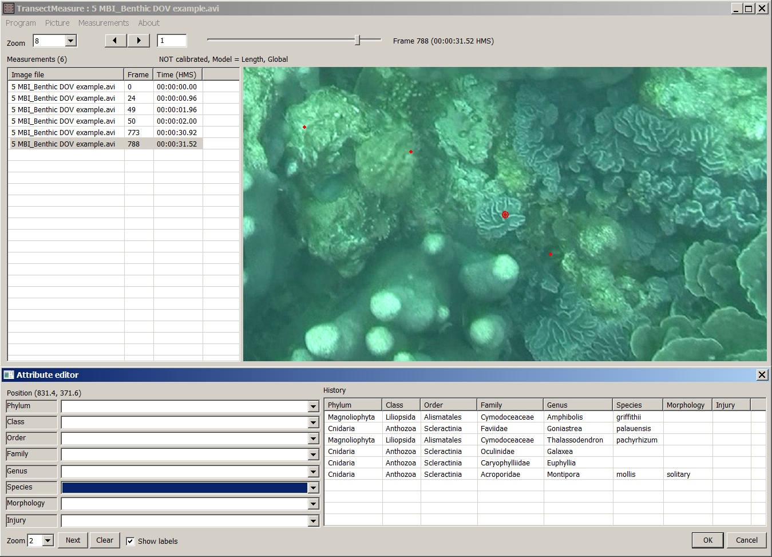Open the Attribute editor Zoom dropdown
Viewport: 772px width, 557px height.
[47, 540]
